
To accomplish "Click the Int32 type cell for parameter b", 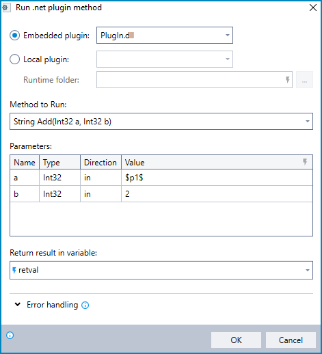I will point(59,194).
